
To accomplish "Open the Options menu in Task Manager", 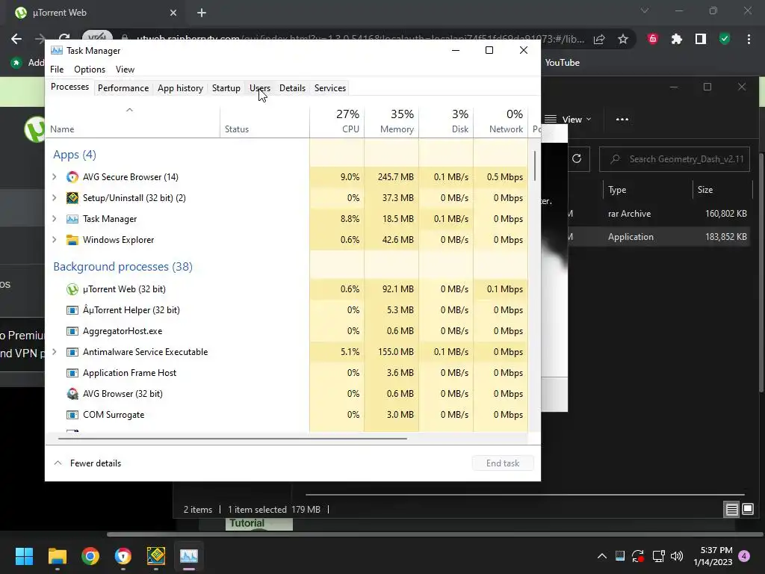I will pyautogui.click(x=90, y=70).
